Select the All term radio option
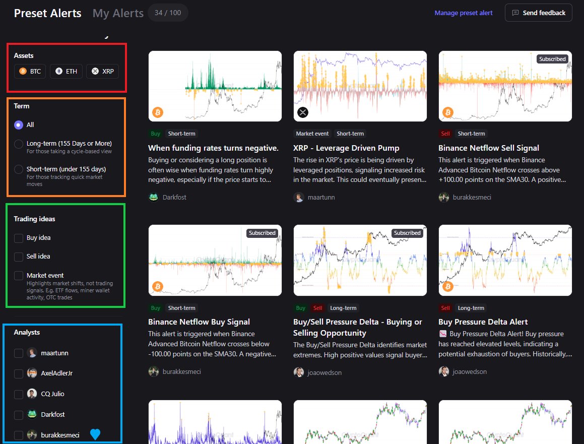 point(19,125)
